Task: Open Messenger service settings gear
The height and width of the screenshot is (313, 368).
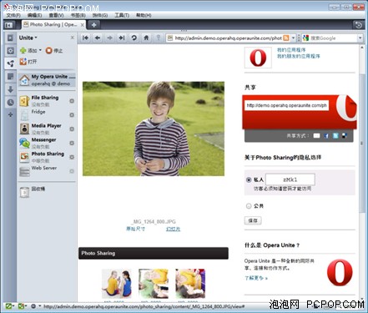Action: 72,143
